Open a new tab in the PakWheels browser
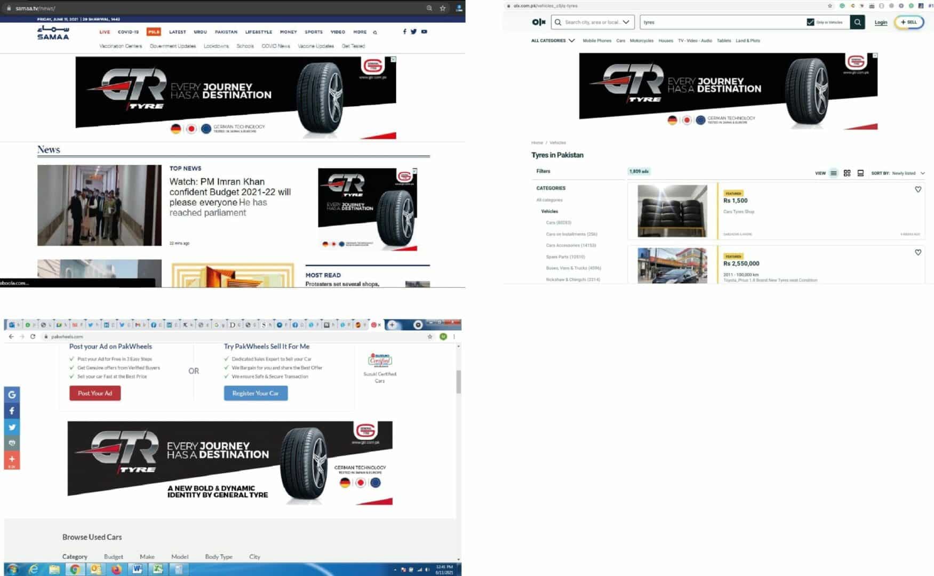This screenshot has width=934, height=576. (x=392, y=325)
